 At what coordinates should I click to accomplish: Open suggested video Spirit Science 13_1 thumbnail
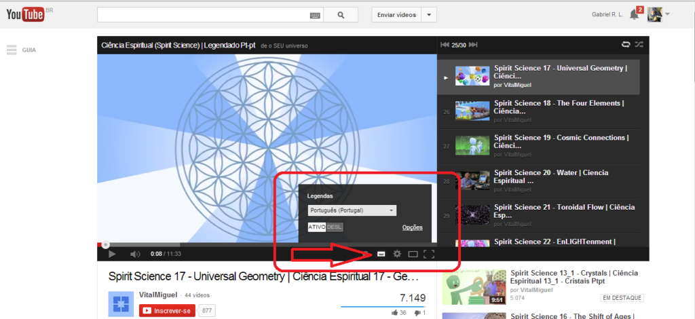pyautogui.click(x=474, y=286)
